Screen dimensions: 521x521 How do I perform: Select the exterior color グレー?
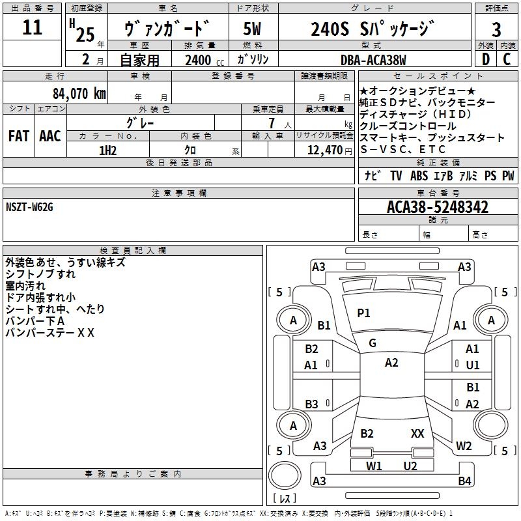(x=140, y=123)
